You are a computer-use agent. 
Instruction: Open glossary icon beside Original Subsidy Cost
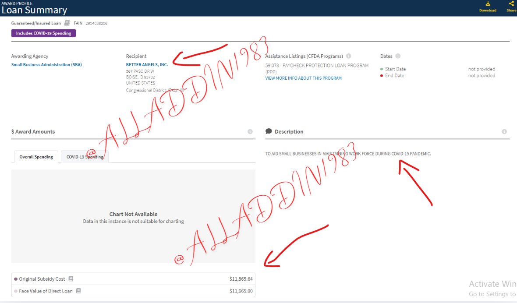tap(71, 278)
